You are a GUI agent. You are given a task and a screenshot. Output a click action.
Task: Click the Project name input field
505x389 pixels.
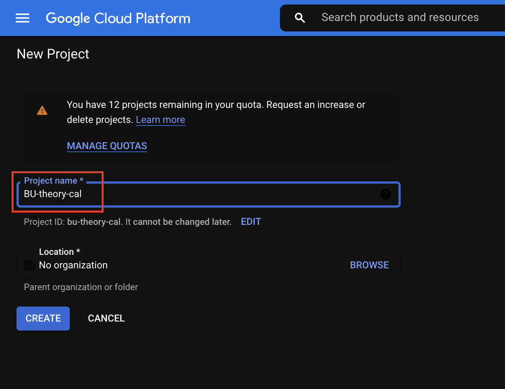[209, 194]
